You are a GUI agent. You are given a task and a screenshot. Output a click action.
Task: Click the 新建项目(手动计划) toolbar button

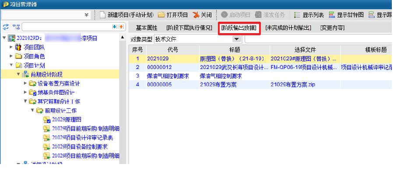click(127, 15)
